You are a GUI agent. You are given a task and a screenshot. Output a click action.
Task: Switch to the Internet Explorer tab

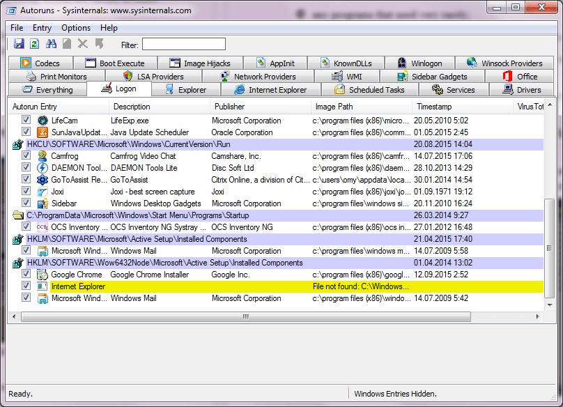click(x=271, y=90)
